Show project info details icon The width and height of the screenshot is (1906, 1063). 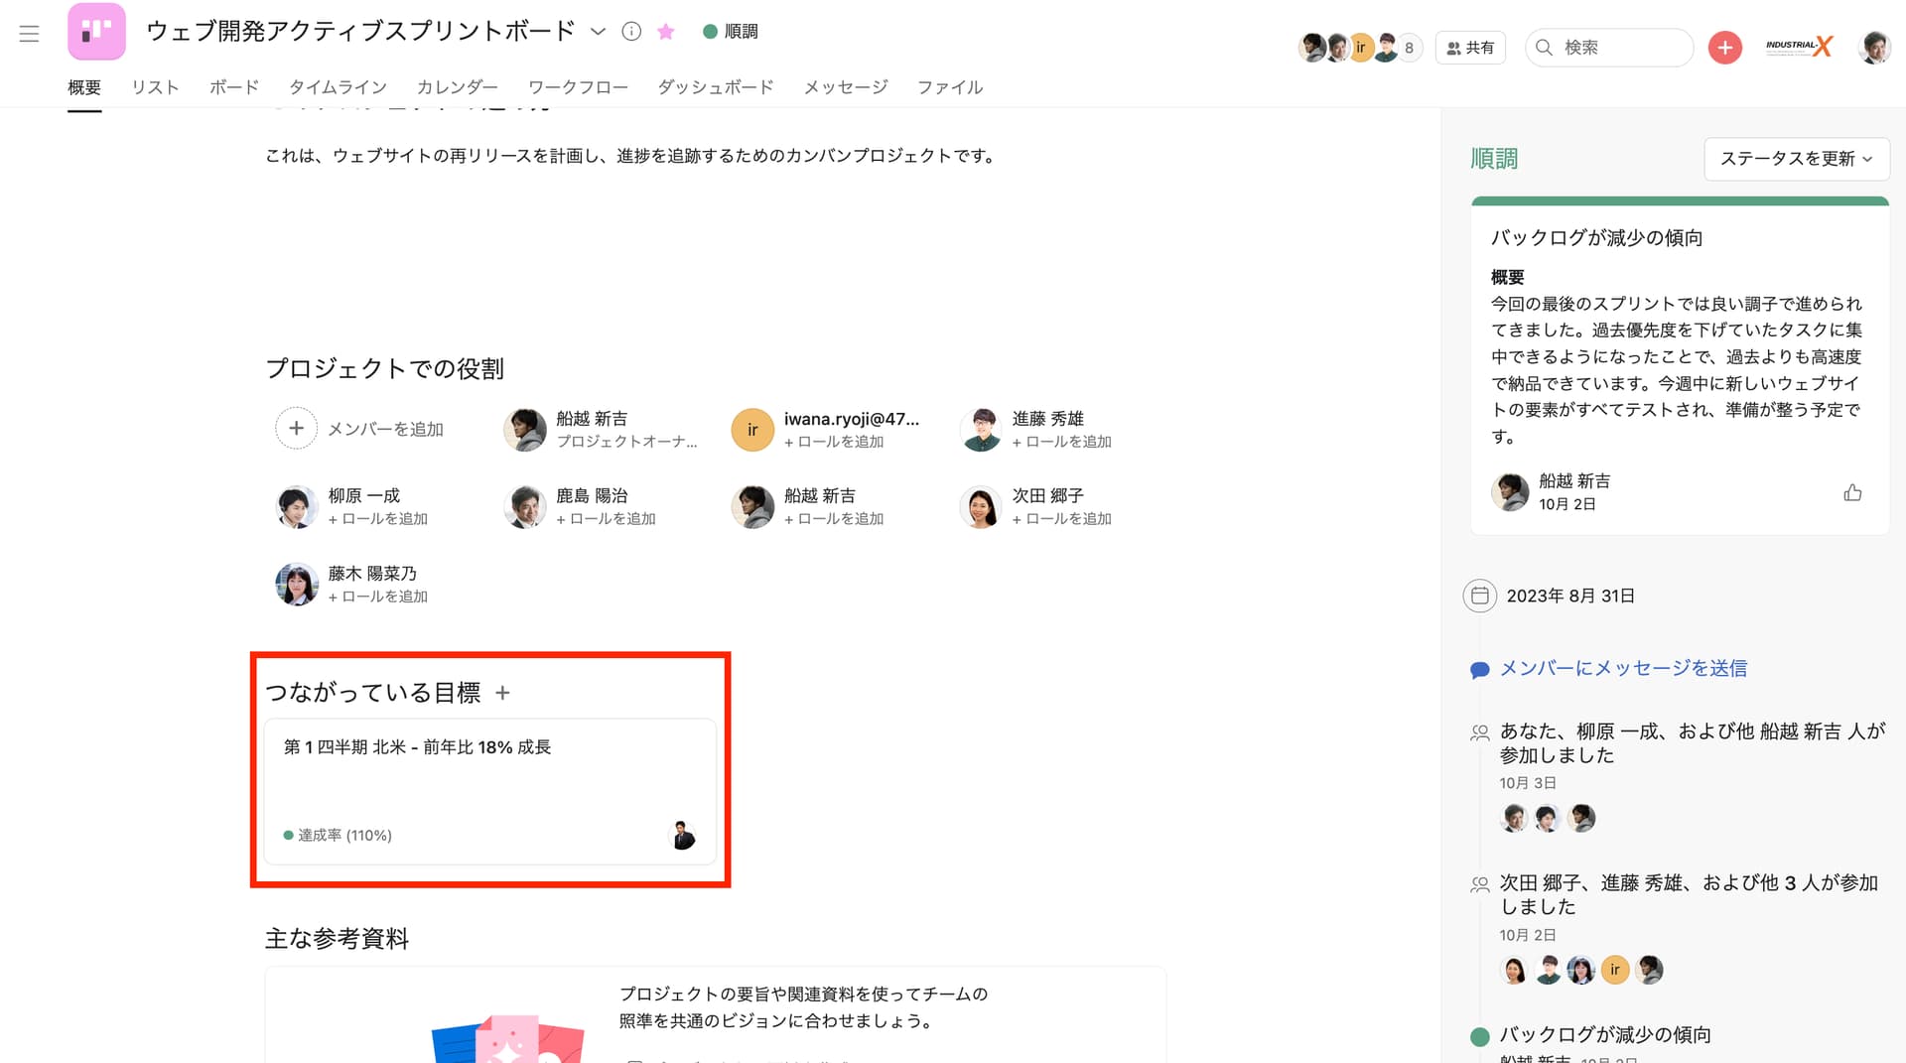tap(631, 32)
